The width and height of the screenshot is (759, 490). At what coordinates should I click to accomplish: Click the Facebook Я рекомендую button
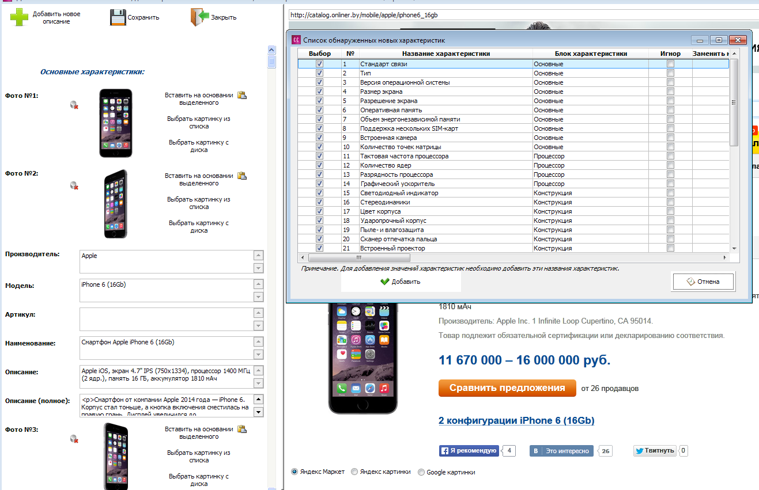469,451
